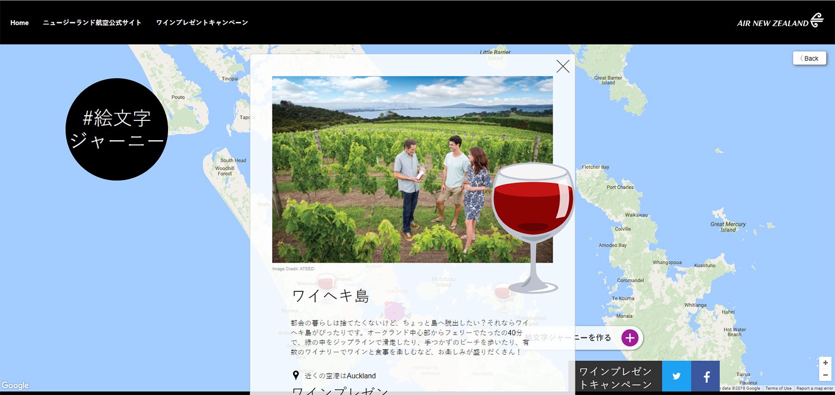Click the Great Barrier Island map label

click(x=608, y=80)
